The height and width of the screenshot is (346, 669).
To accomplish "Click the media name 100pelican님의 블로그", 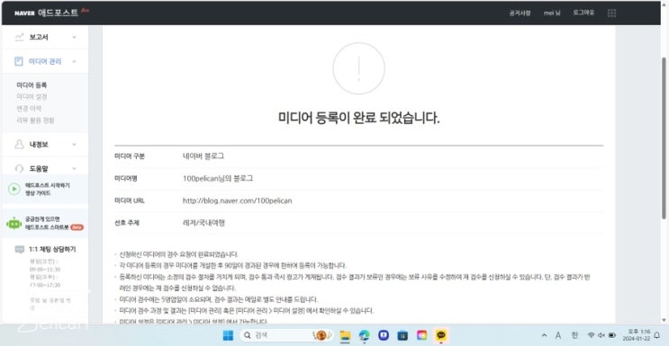I will click(x=218, y=179).
